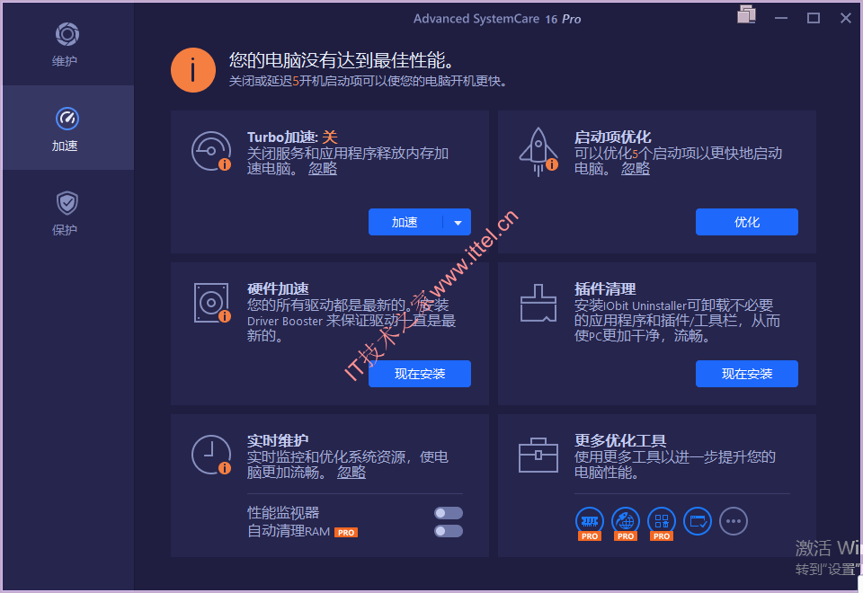Image resolution: width=863 pixels, height=593 pixels.
Task: Click the PRO badge next to 自动清理RAM
Action: [x=346, y=533]
